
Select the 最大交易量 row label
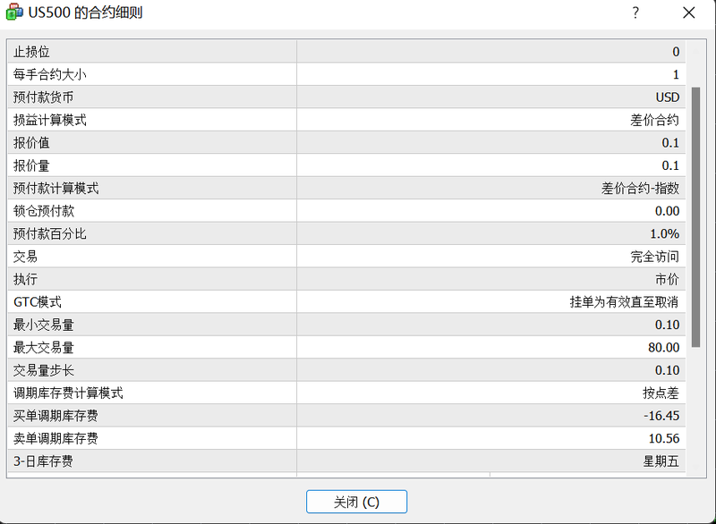coord(43,348)
